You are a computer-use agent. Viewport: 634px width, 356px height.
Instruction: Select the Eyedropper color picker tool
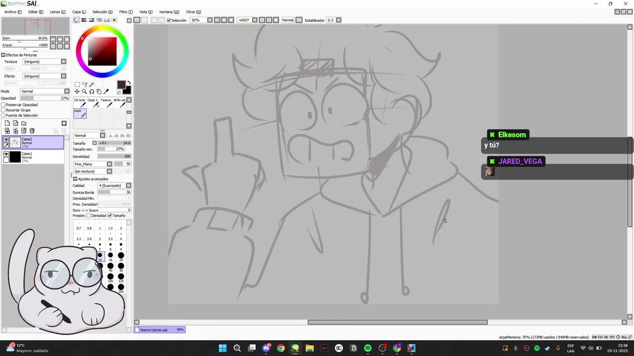106,91
